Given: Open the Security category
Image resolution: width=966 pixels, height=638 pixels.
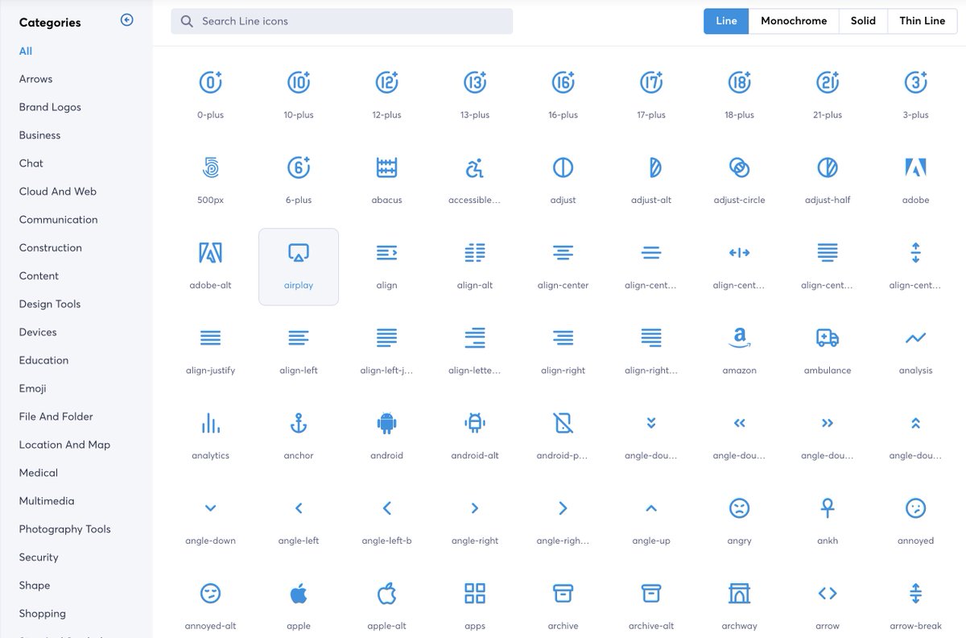Looking at the screenshot, I should (39, 557).
